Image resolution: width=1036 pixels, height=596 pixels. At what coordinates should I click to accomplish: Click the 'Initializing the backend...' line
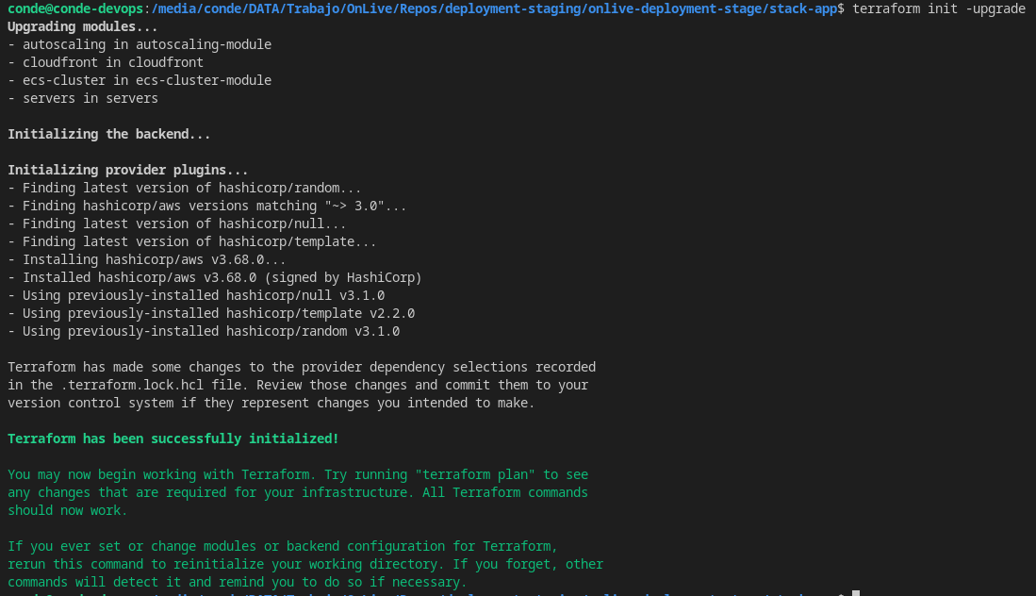(109, 134)
